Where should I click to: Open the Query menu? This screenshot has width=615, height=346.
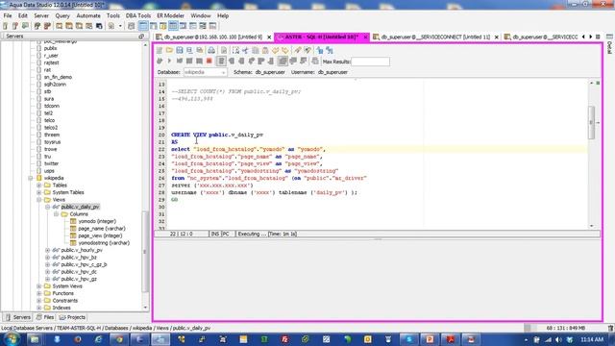[62, 15]
